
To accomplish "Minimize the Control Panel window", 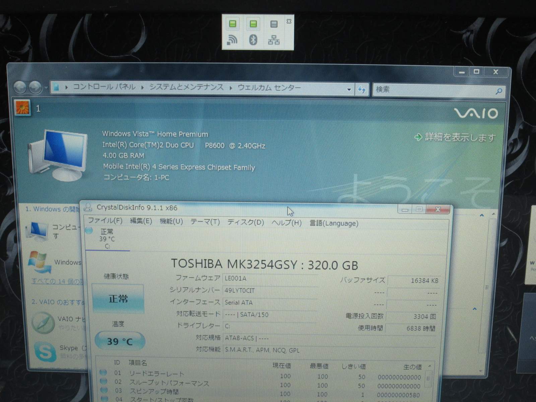I will pyautogui.click(x=463, y=72).
